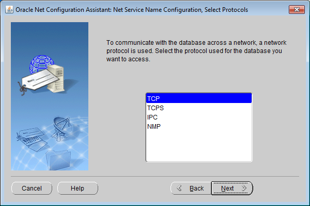Select TCP protocol in the list
The image size is (310, 206).
199,98
